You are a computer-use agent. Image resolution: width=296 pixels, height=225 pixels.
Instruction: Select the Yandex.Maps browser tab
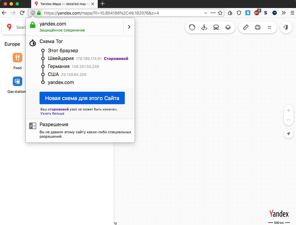click(x=64, y=4)
